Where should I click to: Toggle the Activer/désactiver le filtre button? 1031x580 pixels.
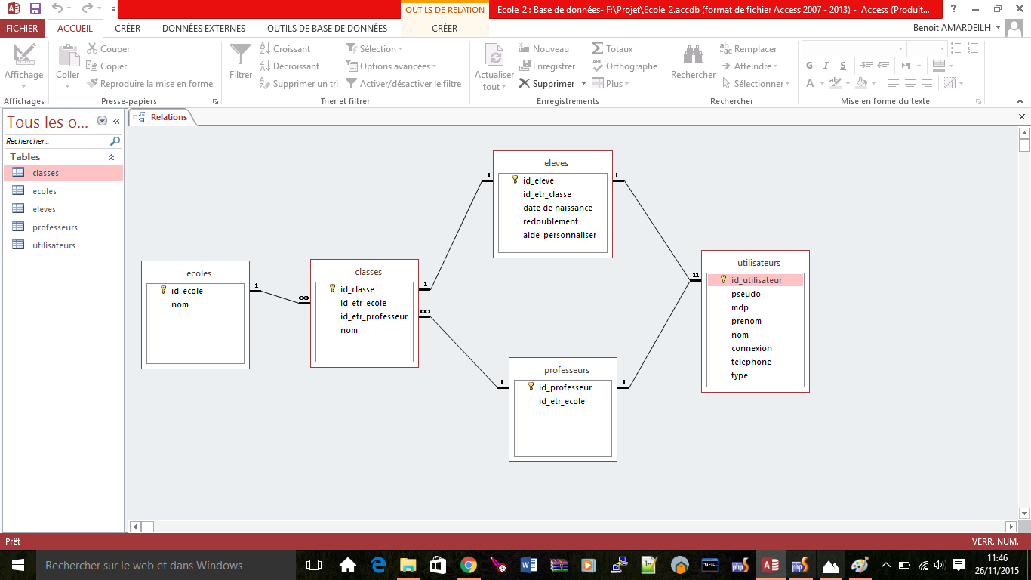[x=403, y=84]
